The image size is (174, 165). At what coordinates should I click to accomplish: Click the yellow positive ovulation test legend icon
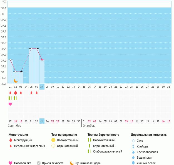point(53,140)
